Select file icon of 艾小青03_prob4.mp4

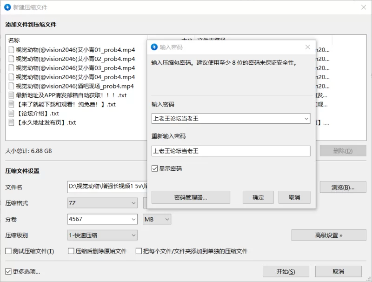[11, 68]
